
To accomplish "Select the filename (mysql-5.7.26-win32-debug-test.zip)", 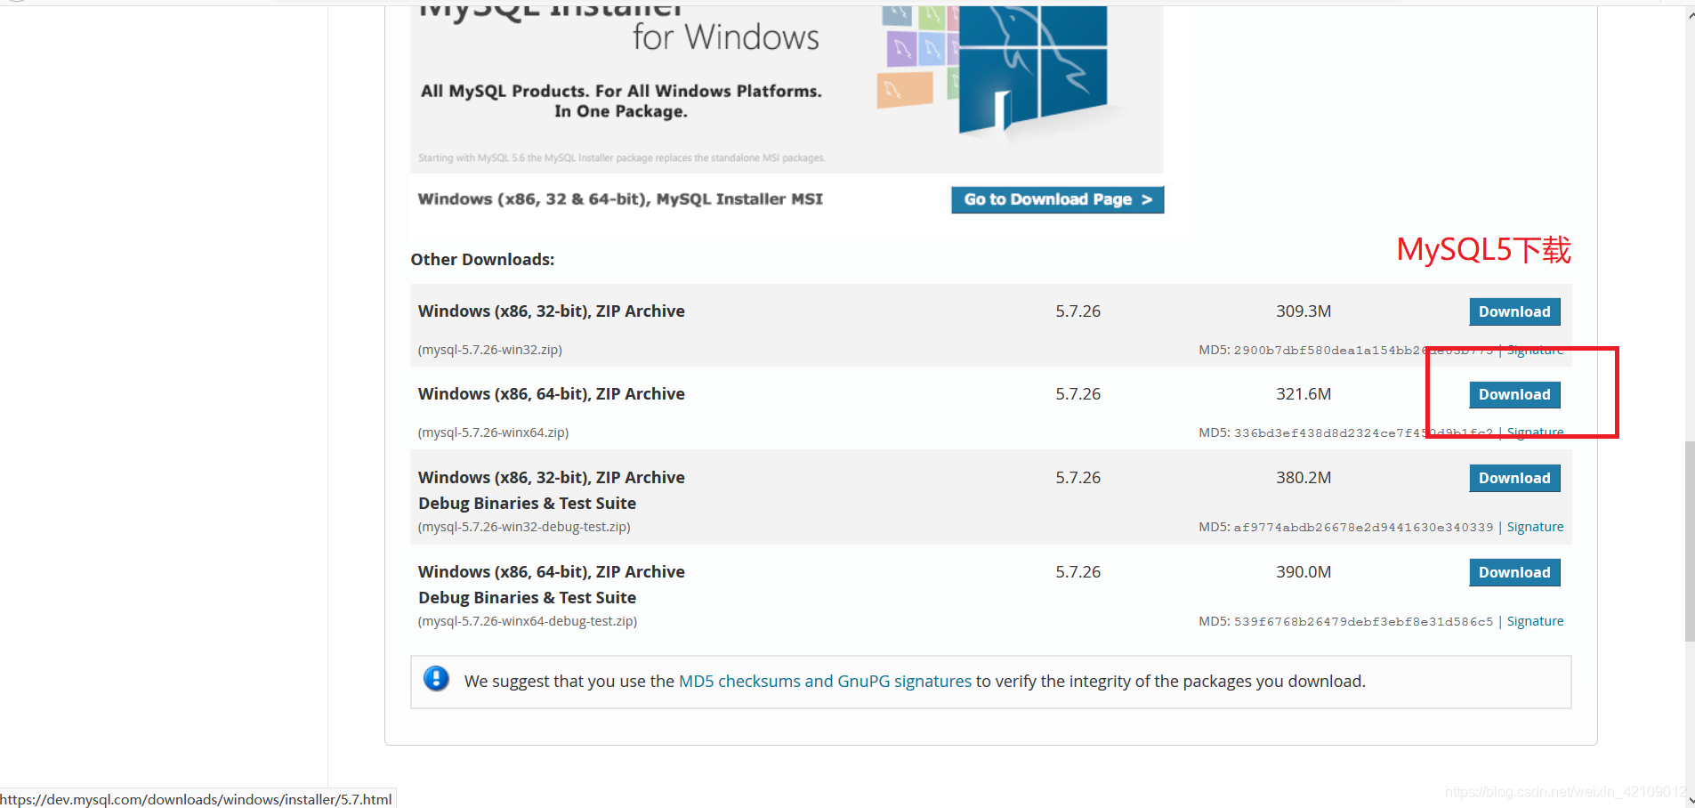I will (524, 527).
